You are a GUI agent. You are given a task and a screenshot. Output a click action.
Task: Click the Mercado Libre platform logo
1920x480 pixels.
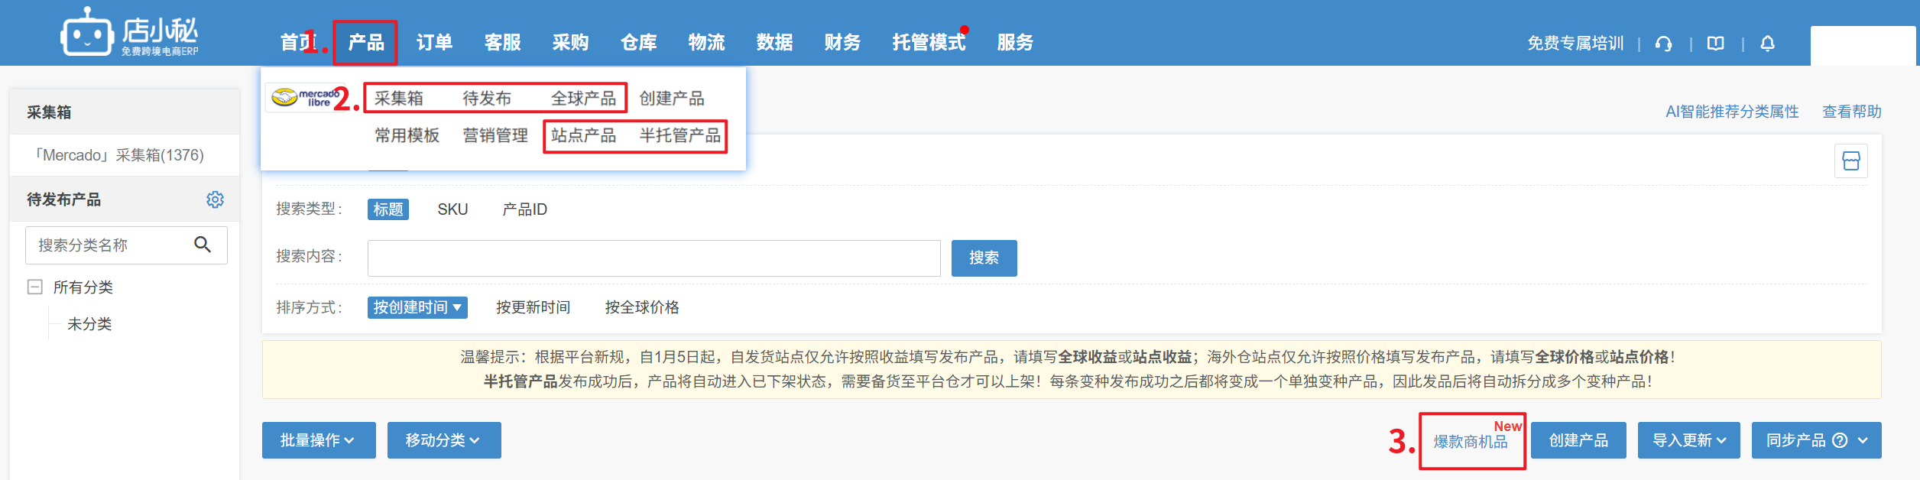tap(306, 98)
